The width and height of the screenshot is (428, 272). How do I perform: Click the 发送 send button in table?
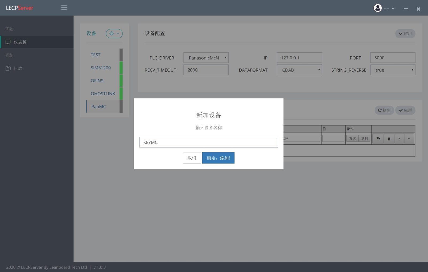coord(353,138)
